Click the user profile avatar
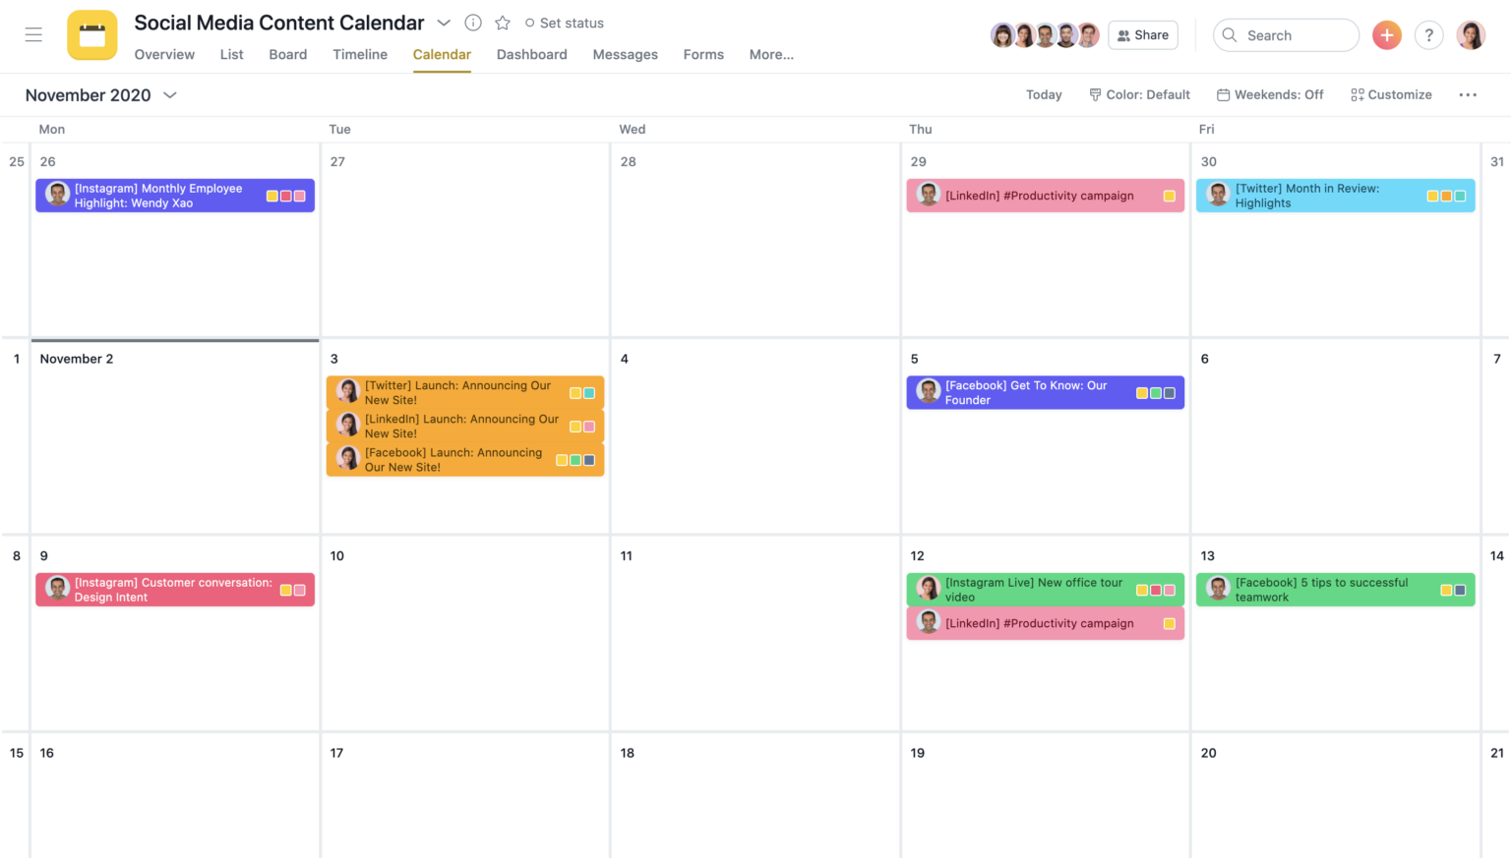 point(1471,35)
